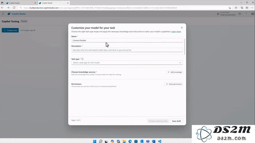Open the MJ account avatar in Copilot Studio header
Image resolution: width=255 pixels, height=143 pixels.
point(252,14)
